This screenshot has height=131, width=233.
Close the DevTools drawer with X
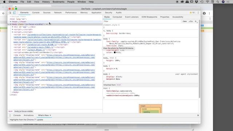[198, 115]
